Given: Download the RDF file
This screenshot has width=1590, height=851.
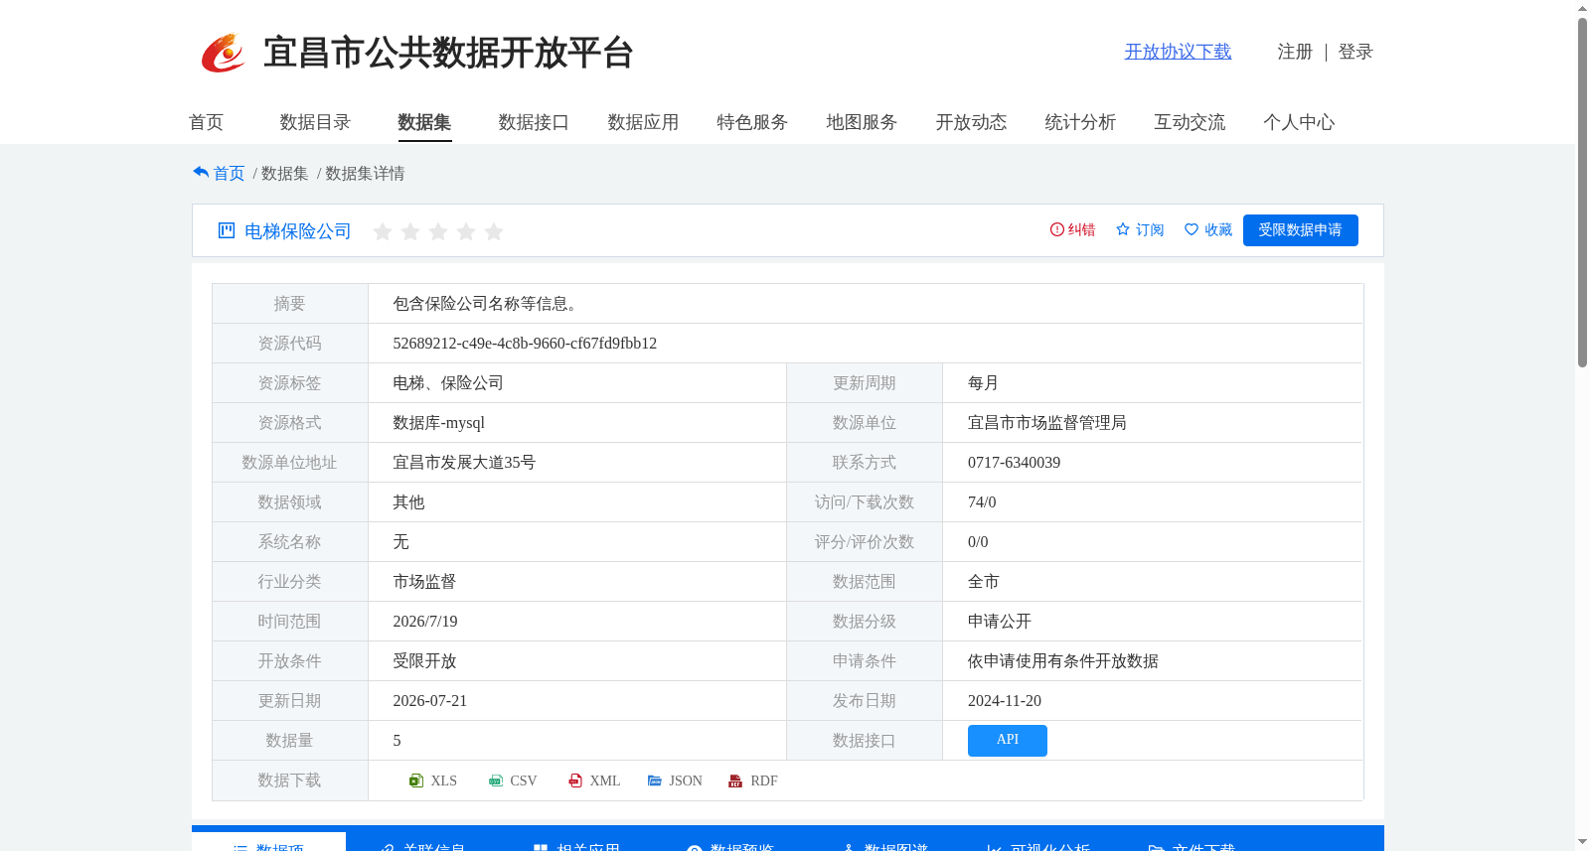Looking at the screenshot, I should click(x=753, y=780).
